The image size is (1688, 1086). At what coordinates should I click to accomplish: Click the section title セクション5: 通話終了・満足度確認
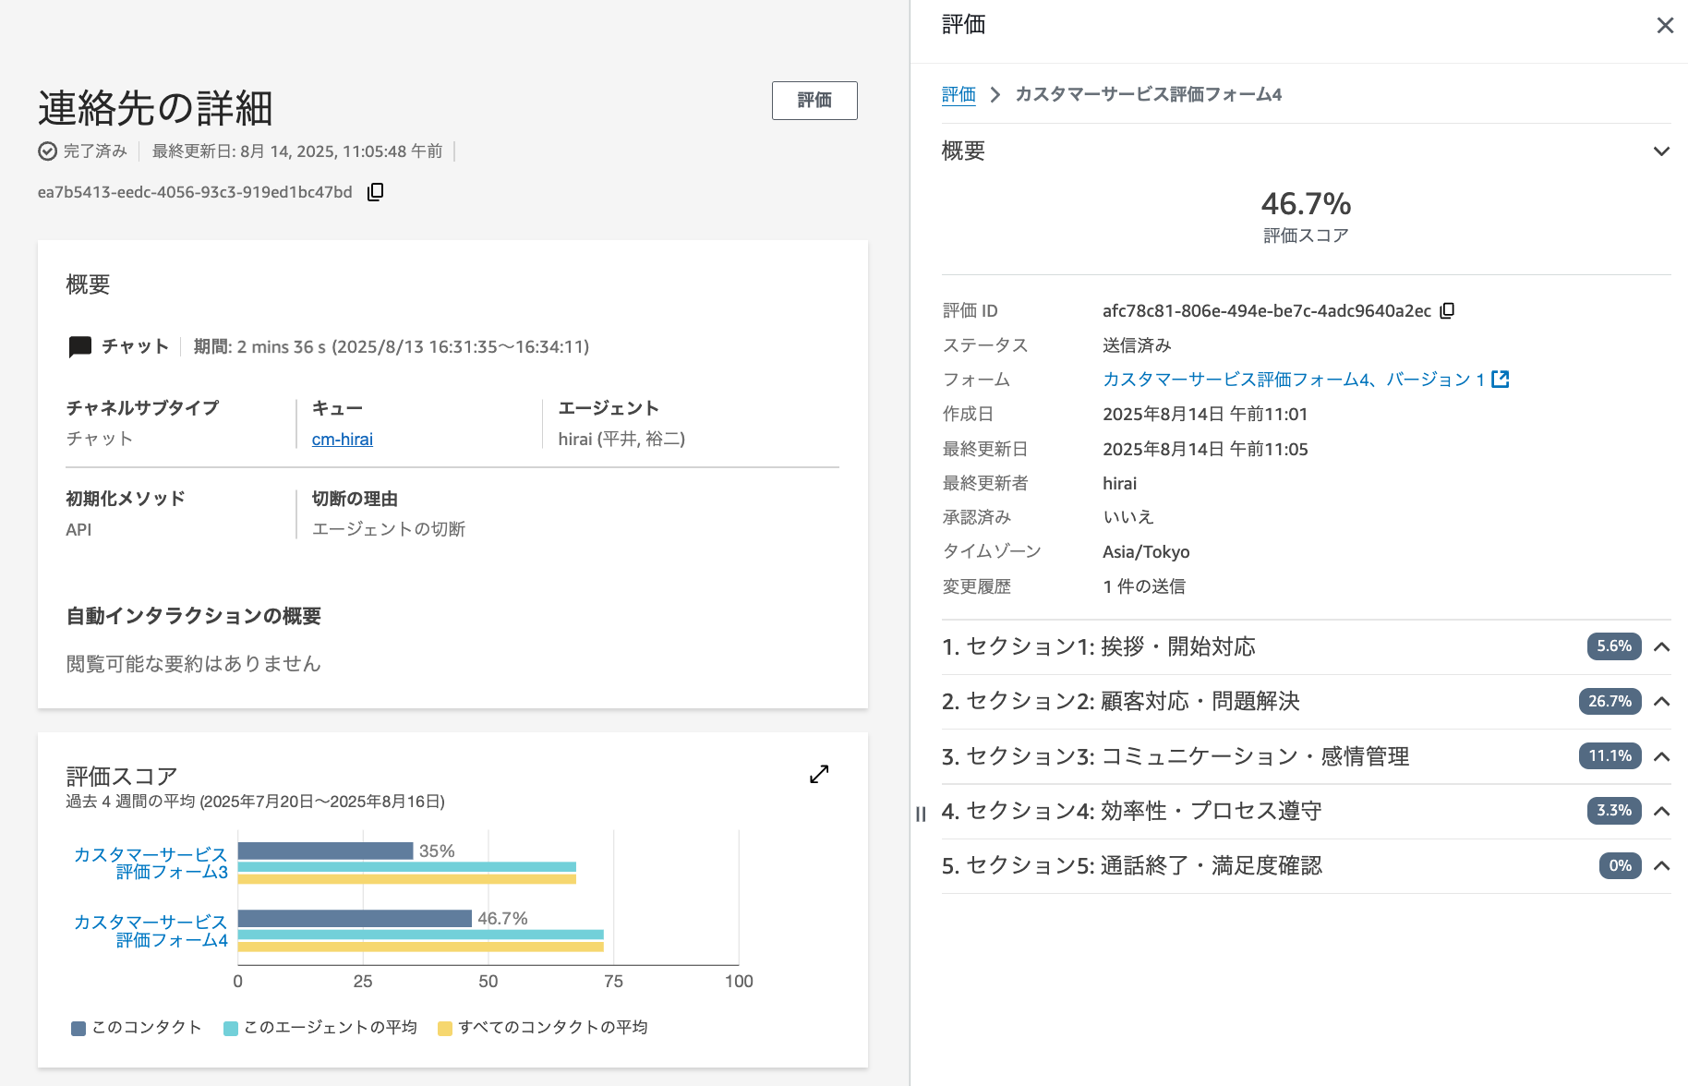[1132, 865]
